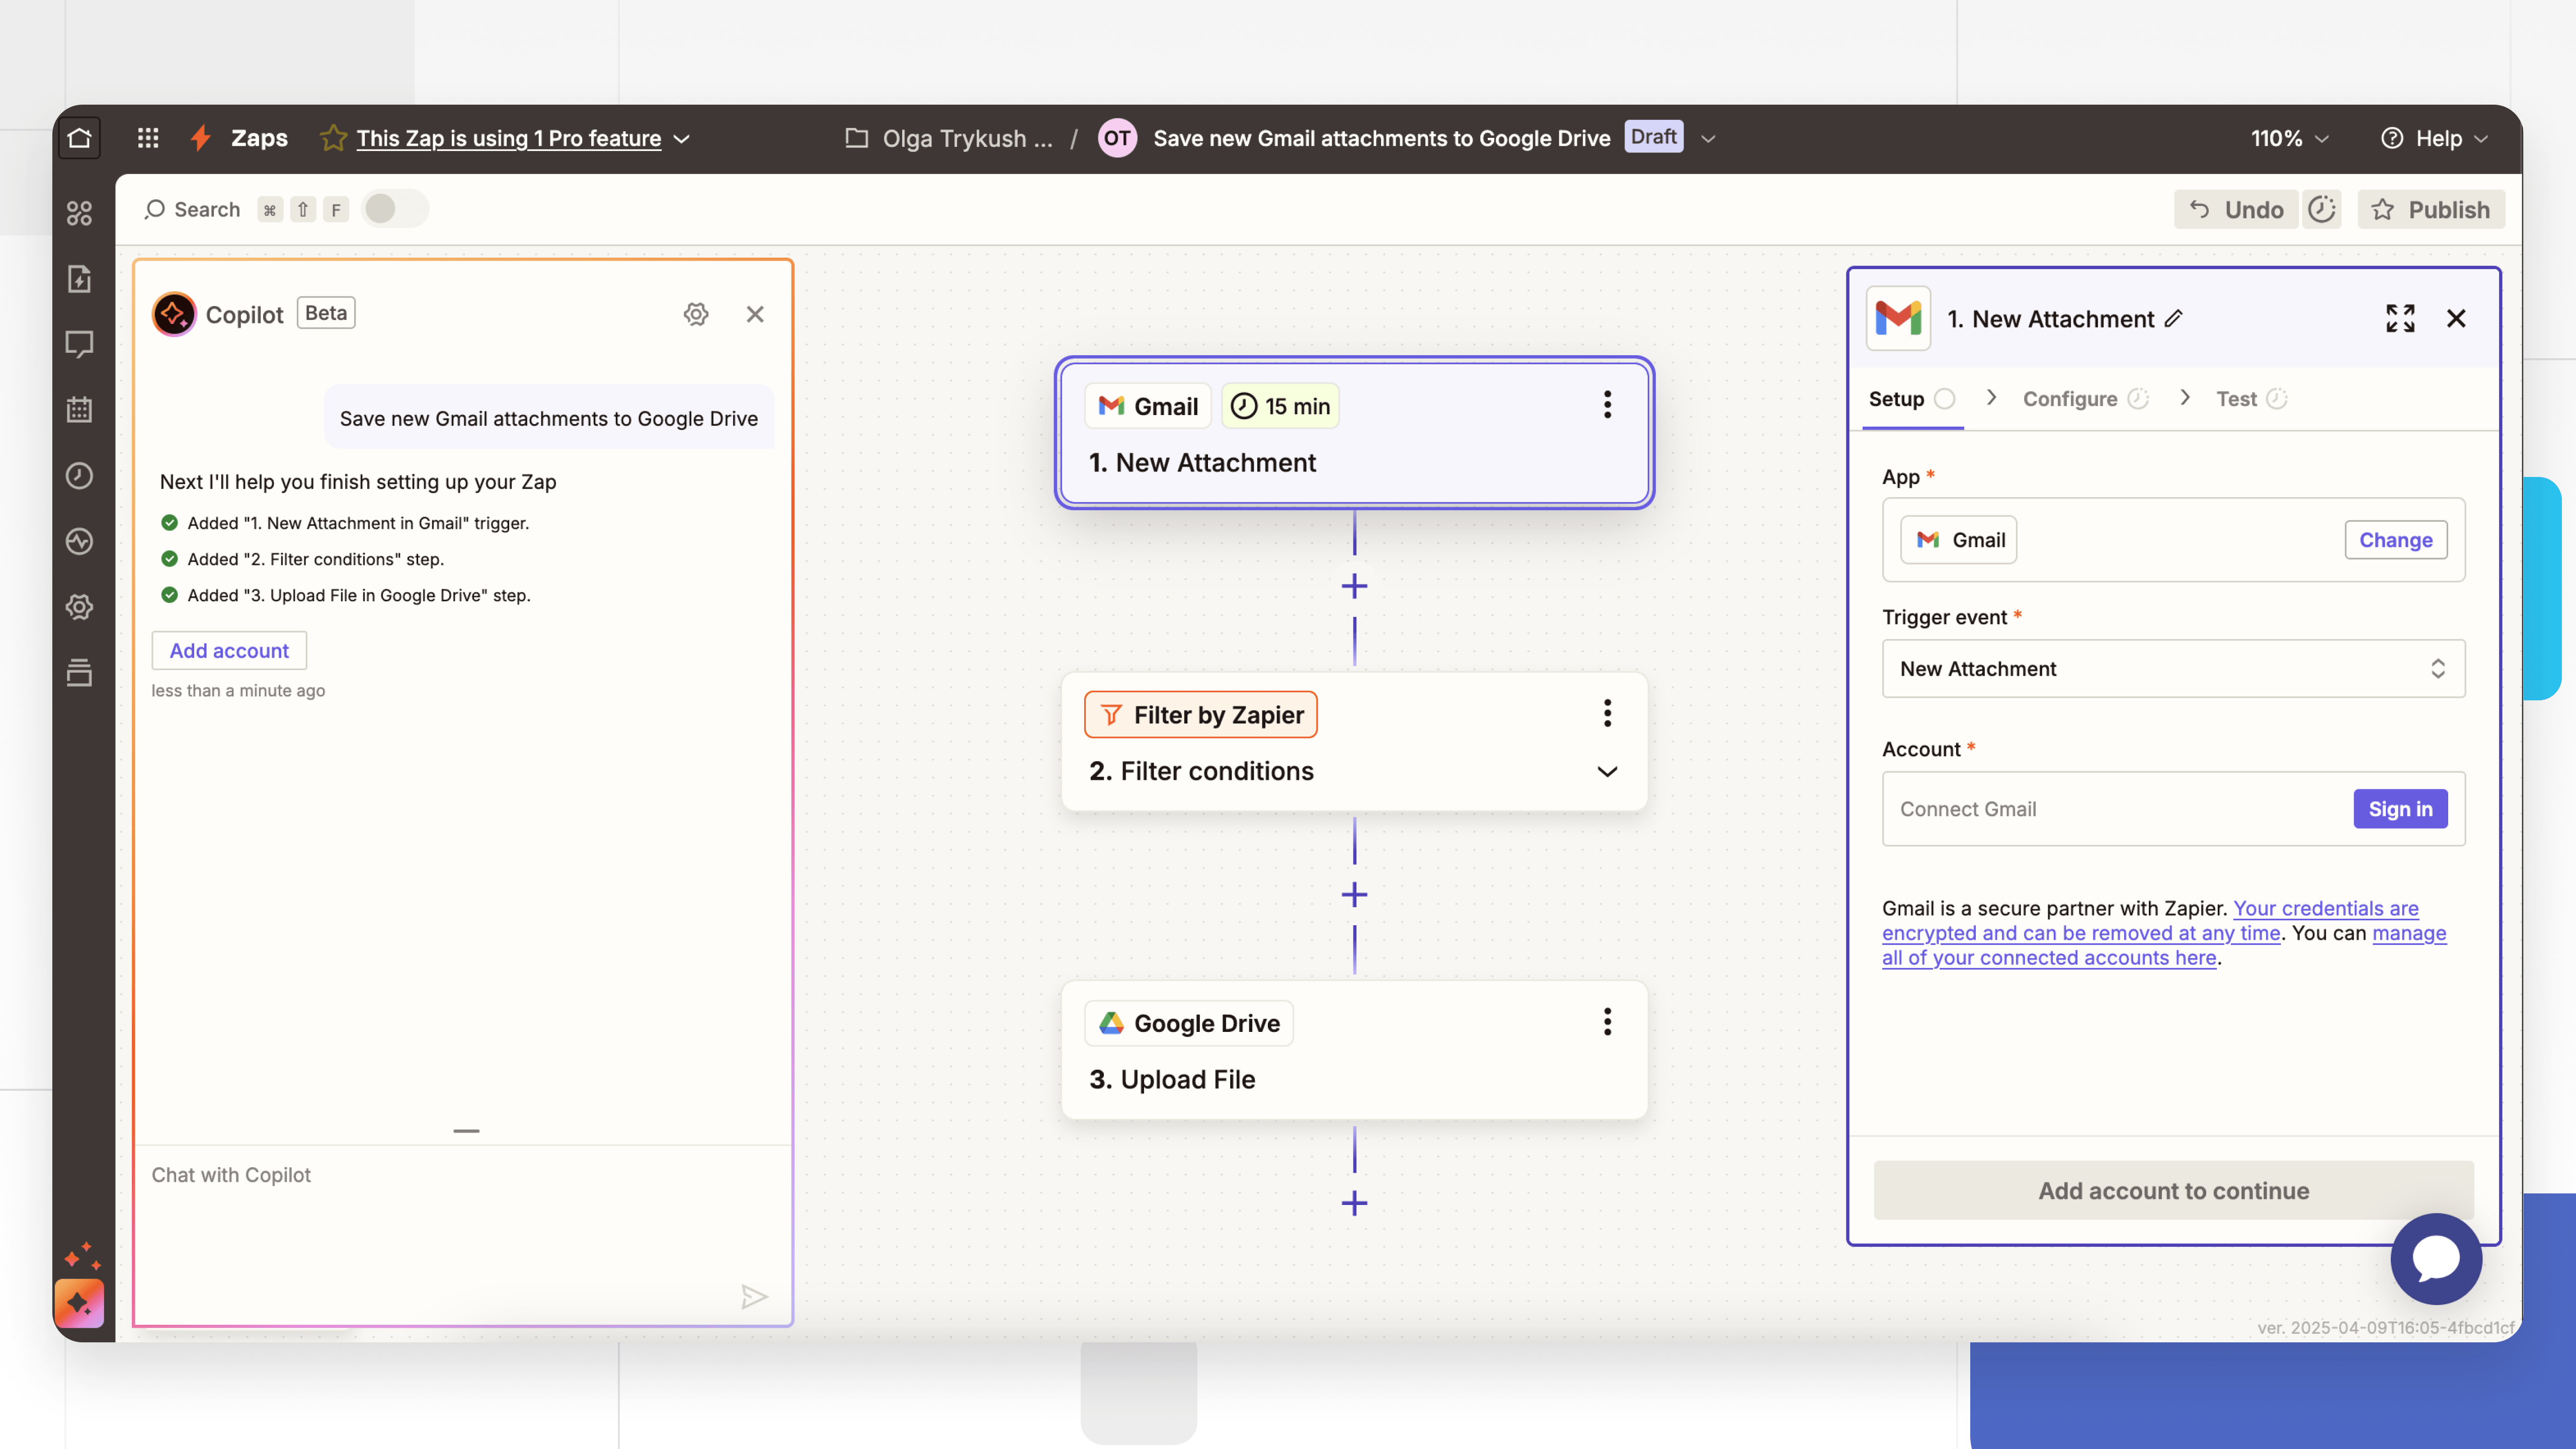Open the versions stack icon in the sidebar
The width and height of the screenshot is (2576, 1449).
[x=79, y=673]
